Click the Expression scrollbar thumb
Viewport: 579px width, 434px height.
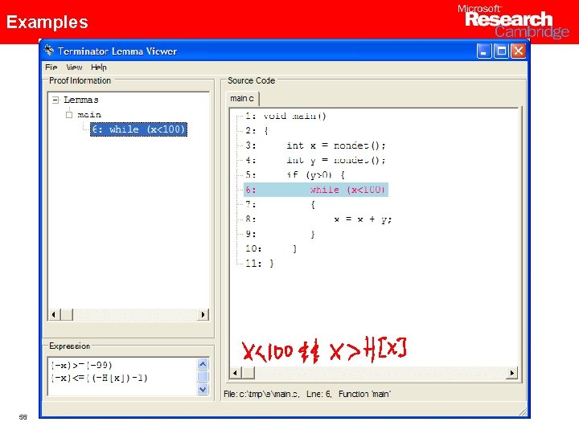point(203,376)
